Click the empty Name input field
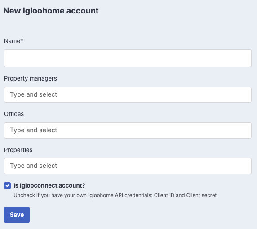The image size is (257, 229). coord(128,58)
